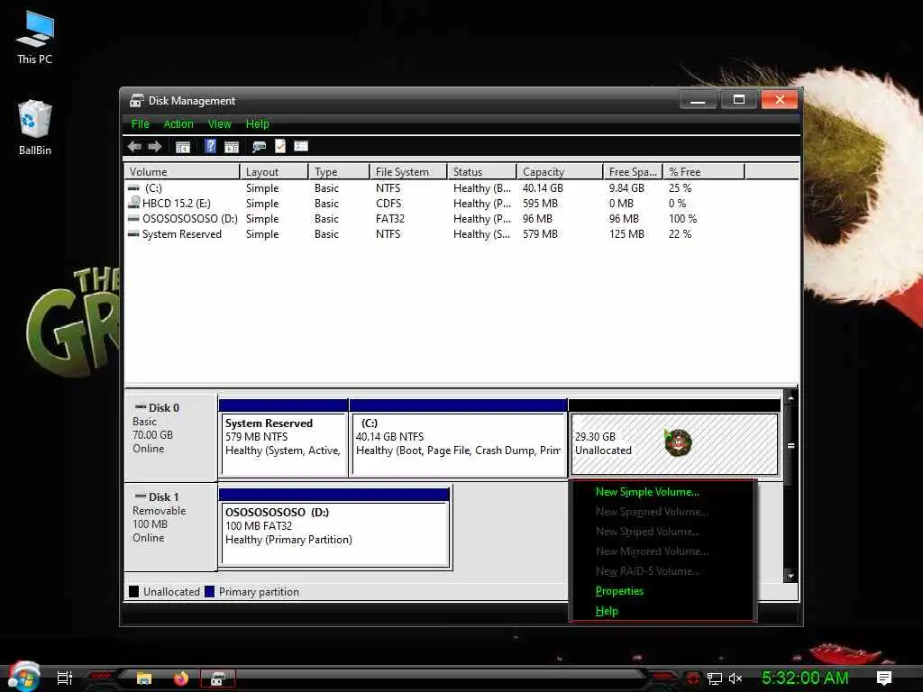This screenshot has height=692, width=923.
Task: Sort by the Layout column header
Action: tap(274, 172)
